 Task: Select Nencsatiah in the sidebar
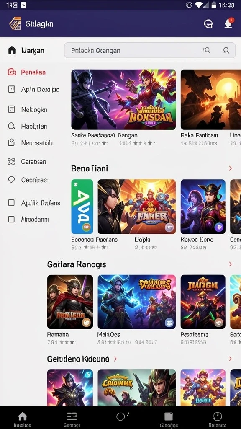tap(37, 143)
